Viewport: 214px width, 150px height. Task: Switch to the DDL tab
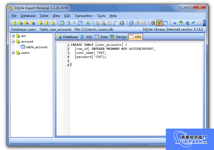[136, 37]
